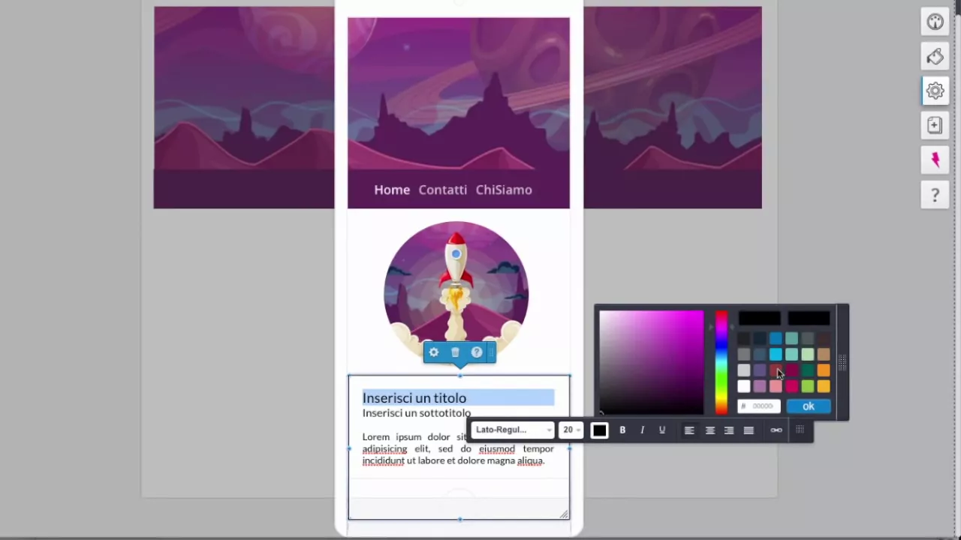Screen dimensions: 961x540
Task: Click the ChiSiamo menu item
Action: point(504,190)
